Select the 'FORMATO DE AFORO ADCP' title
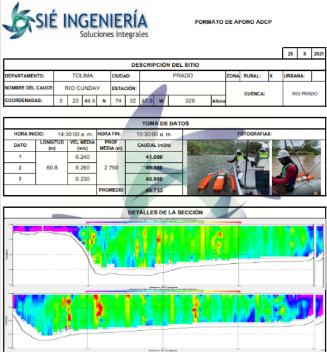 click(234, 22)
